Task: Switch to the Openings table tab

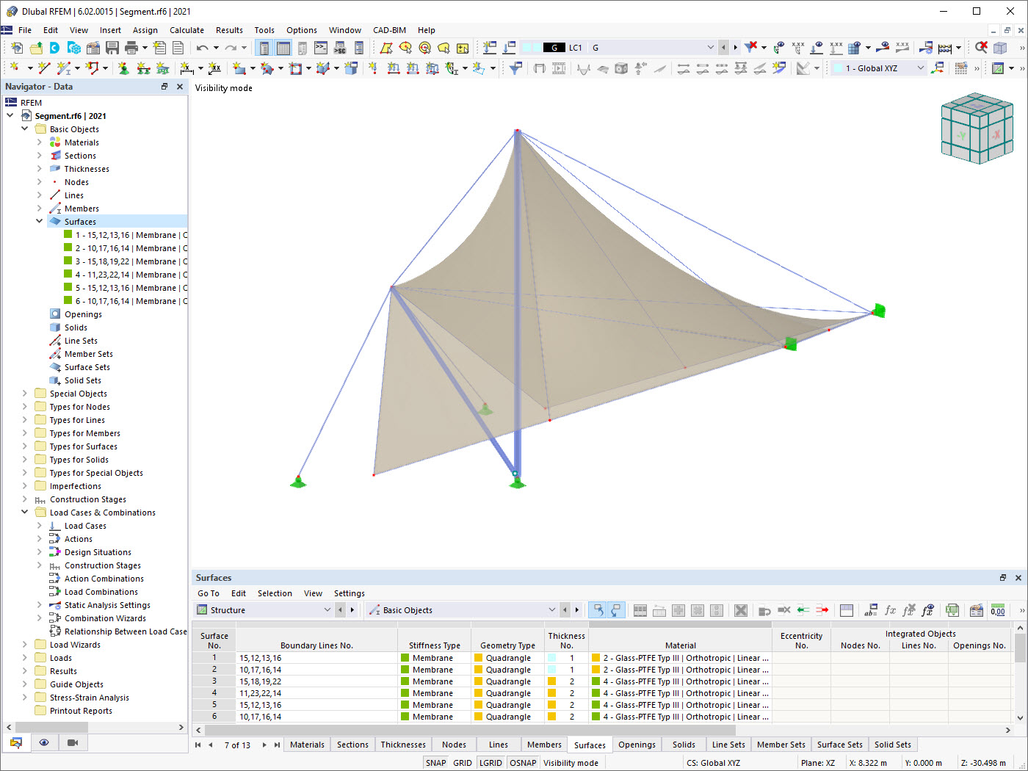Action: tap(637, 745)
